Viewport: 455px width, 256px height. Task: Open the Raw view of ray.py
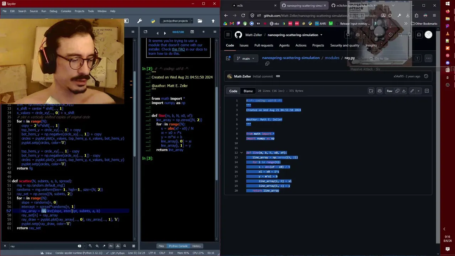coord(390,91)
